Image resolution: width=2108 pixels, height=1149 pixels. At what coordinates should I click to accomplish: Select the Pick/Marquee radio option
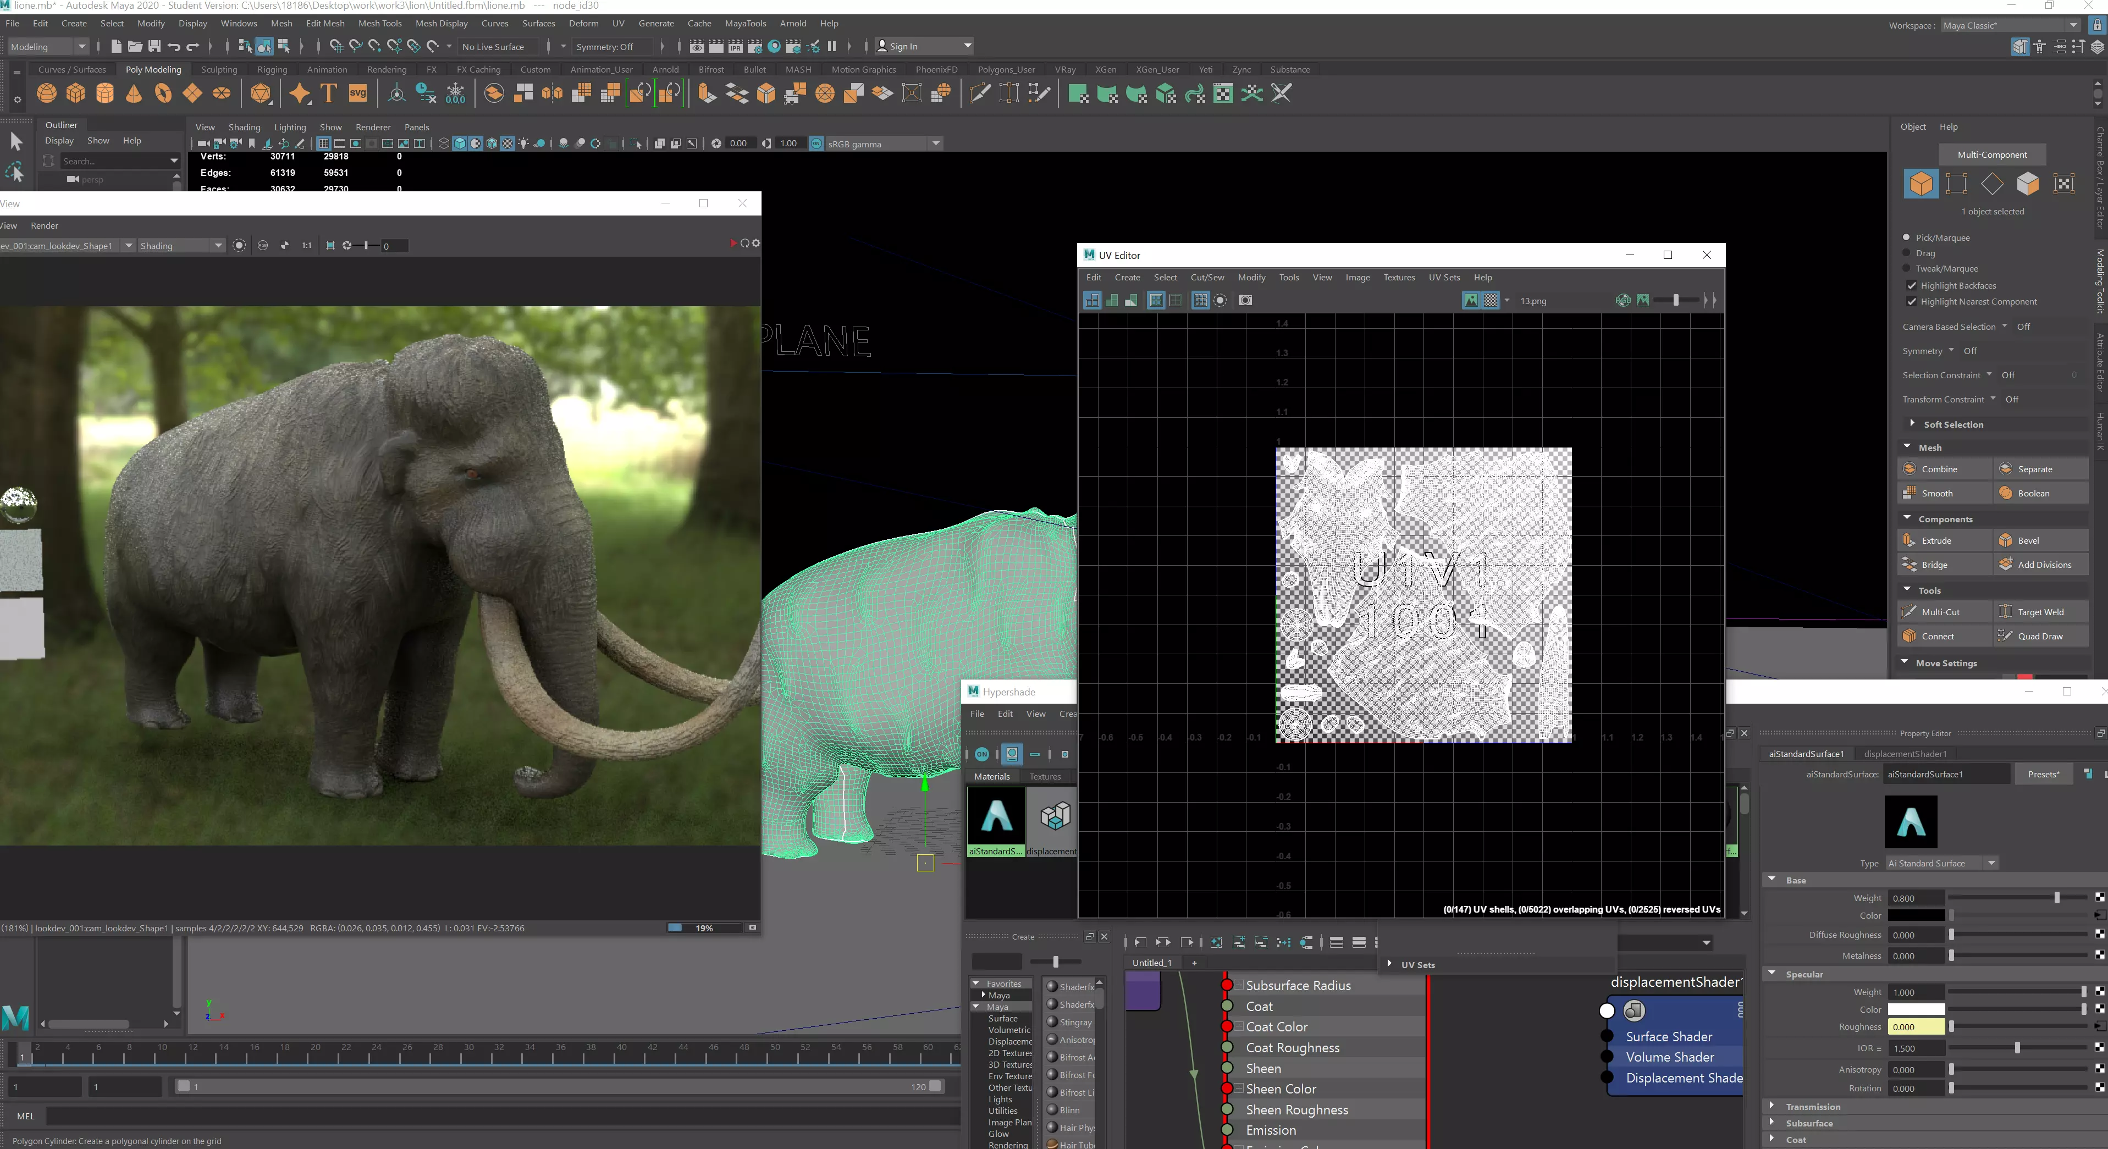point(1907,237)
